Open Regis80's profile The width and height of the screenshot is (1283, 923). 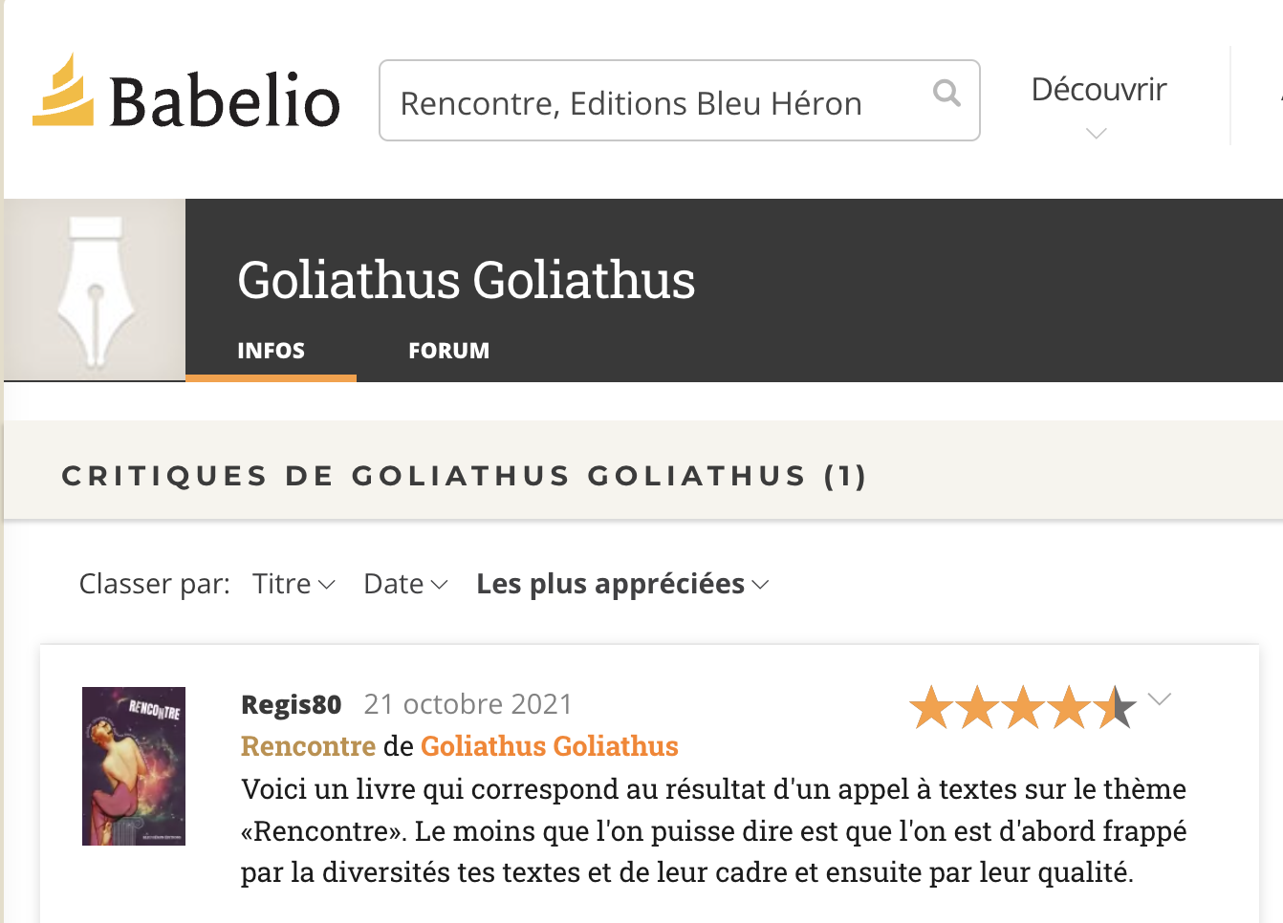[290, 704]
